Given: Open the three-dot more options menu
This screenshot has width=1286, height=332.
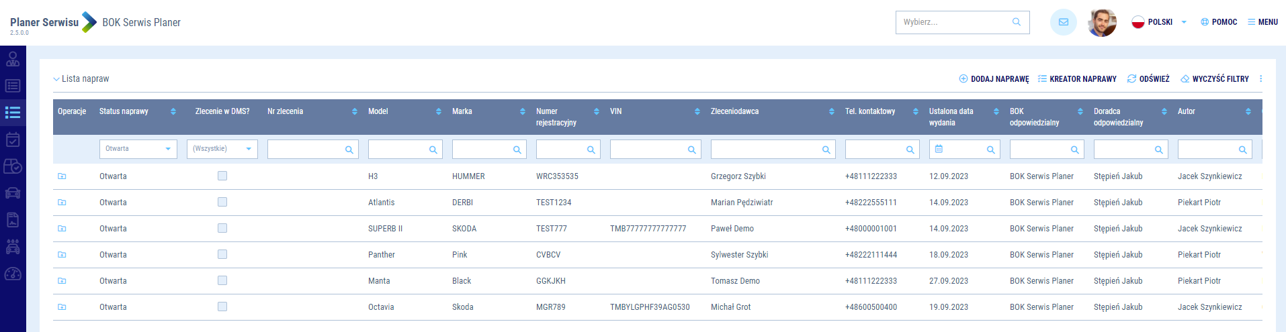Looking at the screenshot, I should [x=1260, y=79].
